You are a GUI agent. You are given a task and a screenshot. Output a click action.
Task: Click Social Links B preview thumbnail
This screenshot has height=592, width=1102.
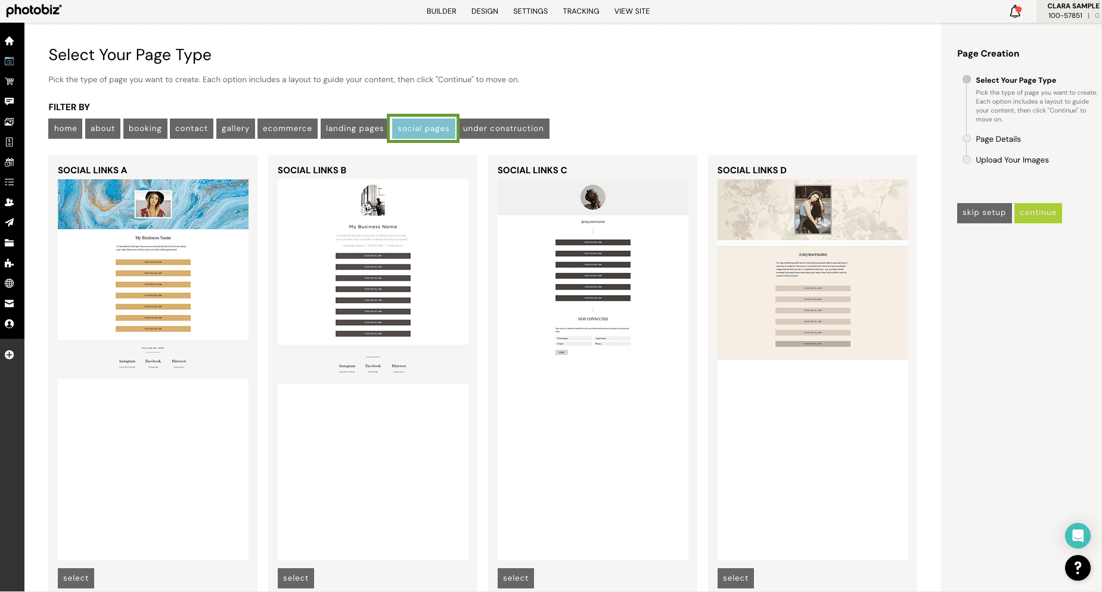pyautogui.click(x=373, y=370)
